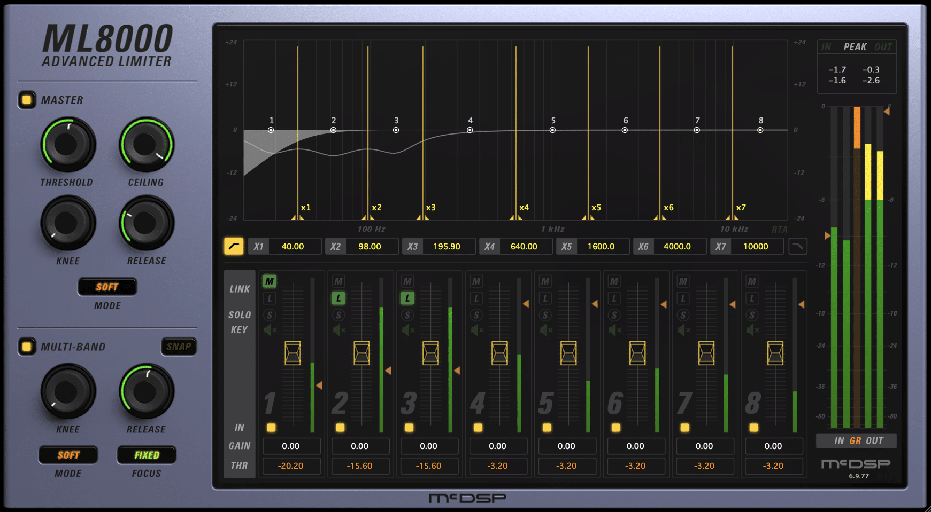Screen dimensions: 931x512
Task: Click the high shelf filter icon right of X7
Action: pyautogui.click(x=797, y=246)
